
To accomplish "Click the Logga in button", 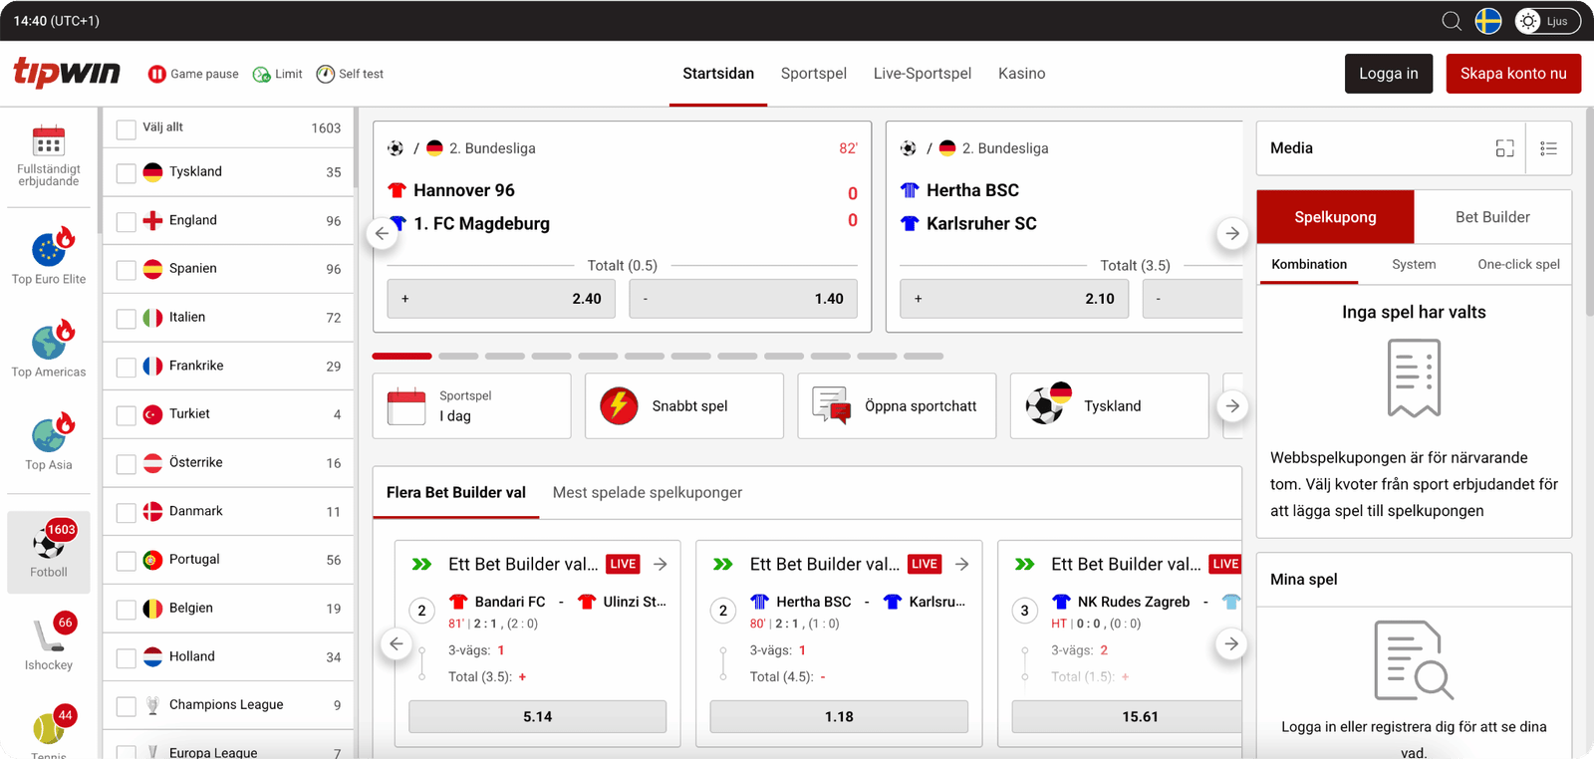I will (1388, 74).
